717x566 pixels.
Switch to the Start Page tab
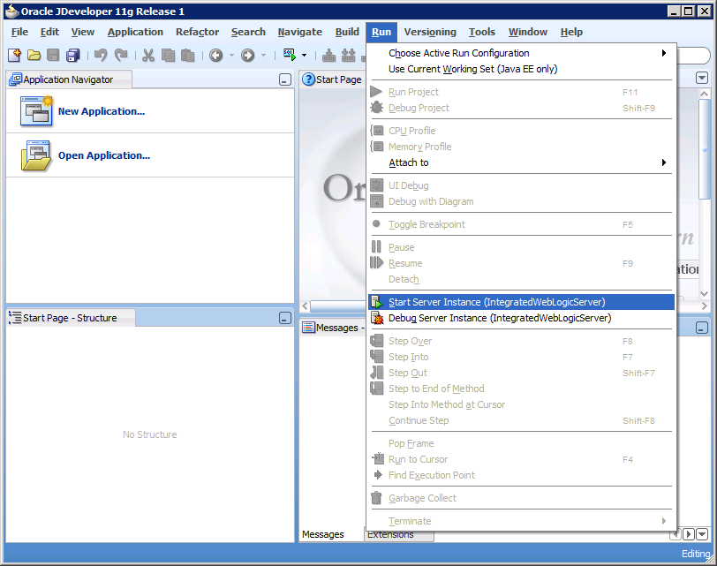point(333,79)
